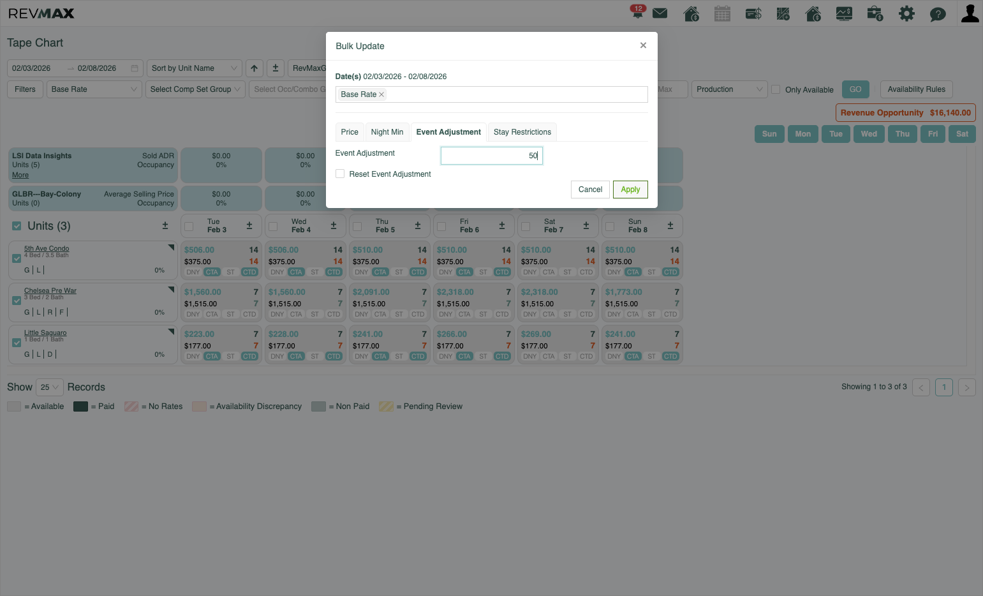Open the Sort by Unit Name dropdown
This screenshot has width=983, height=596.
195,68
